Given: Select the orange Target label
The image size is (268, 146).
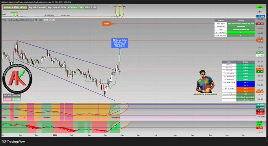Looking at the screenshot, I should tap(106, 24).
